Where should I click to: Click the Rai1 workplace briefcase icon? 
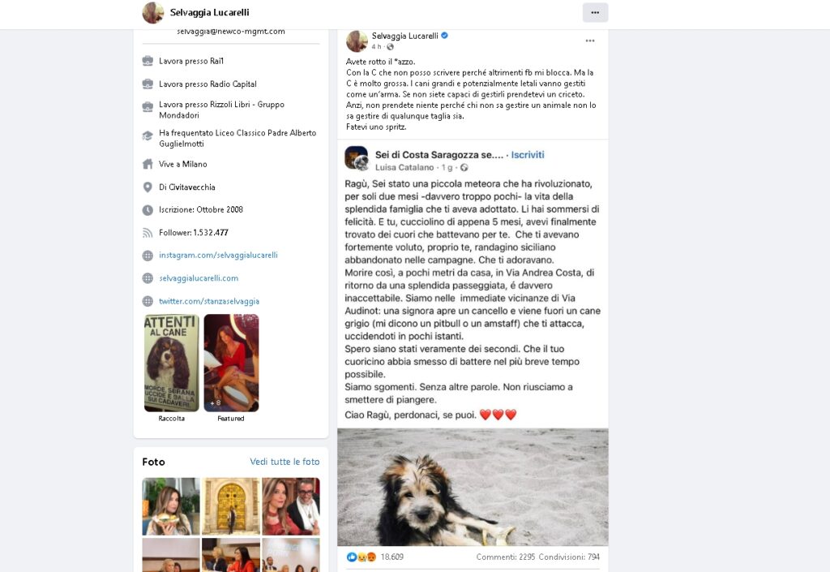(x=148, y=61)
